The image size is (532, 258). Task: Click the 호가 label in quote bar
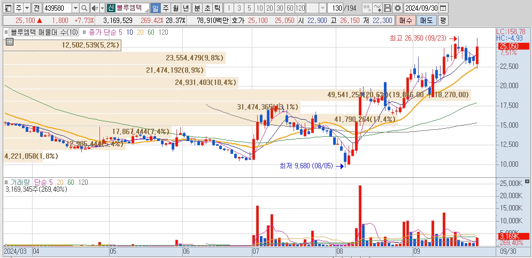[x=237, y=21]
